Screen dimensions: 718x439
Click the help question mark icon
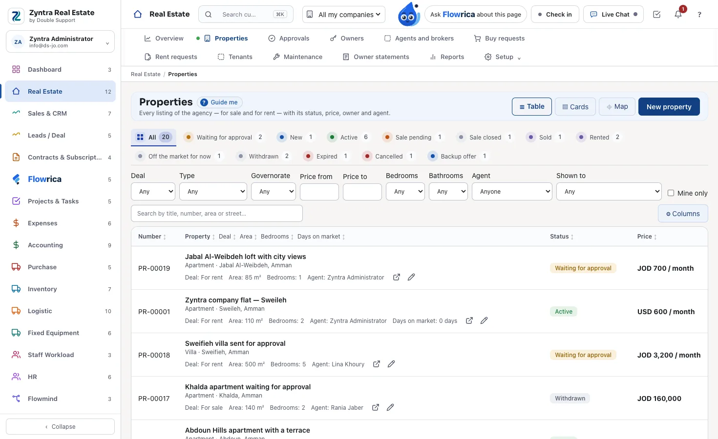[699, 15]
